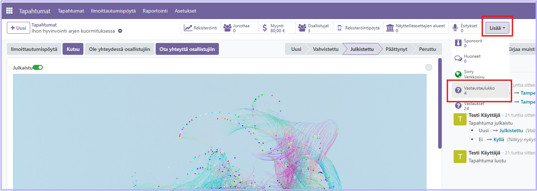Open Rekisteröintipöytä mobile icon button
537x191 pixels.
click(358, 28)
